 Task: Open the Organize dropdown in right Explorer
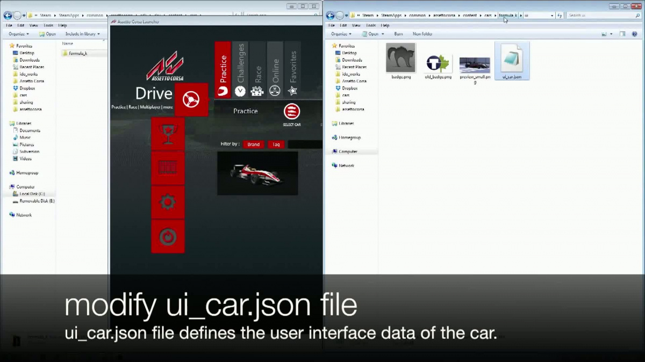coord(341,34)
